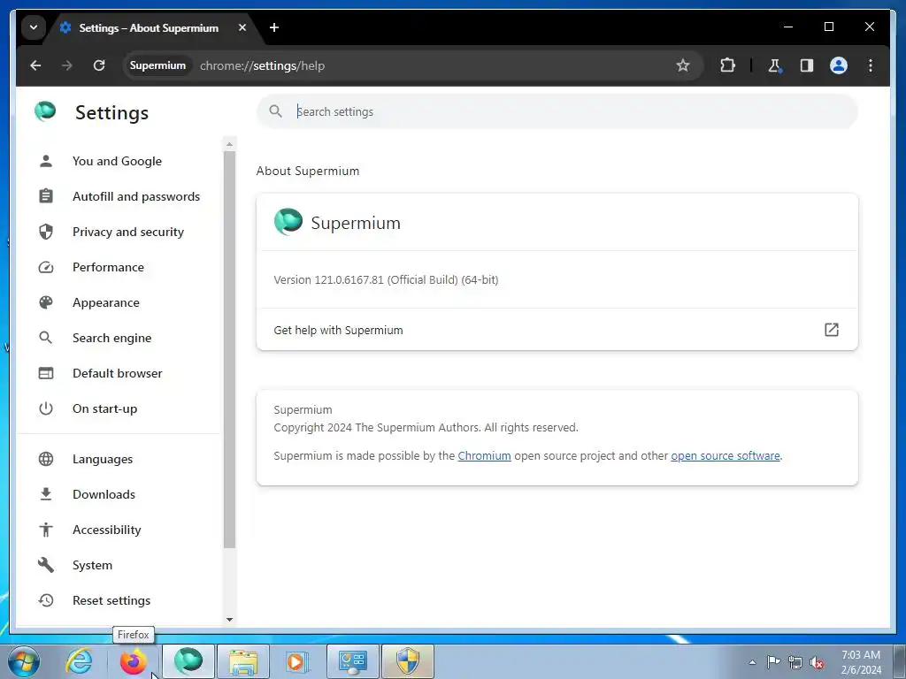The width and height of the screenshot is (906, 679).
Task: Launch Internet Explorer from taskbar
Action: [x=79, y=661]
